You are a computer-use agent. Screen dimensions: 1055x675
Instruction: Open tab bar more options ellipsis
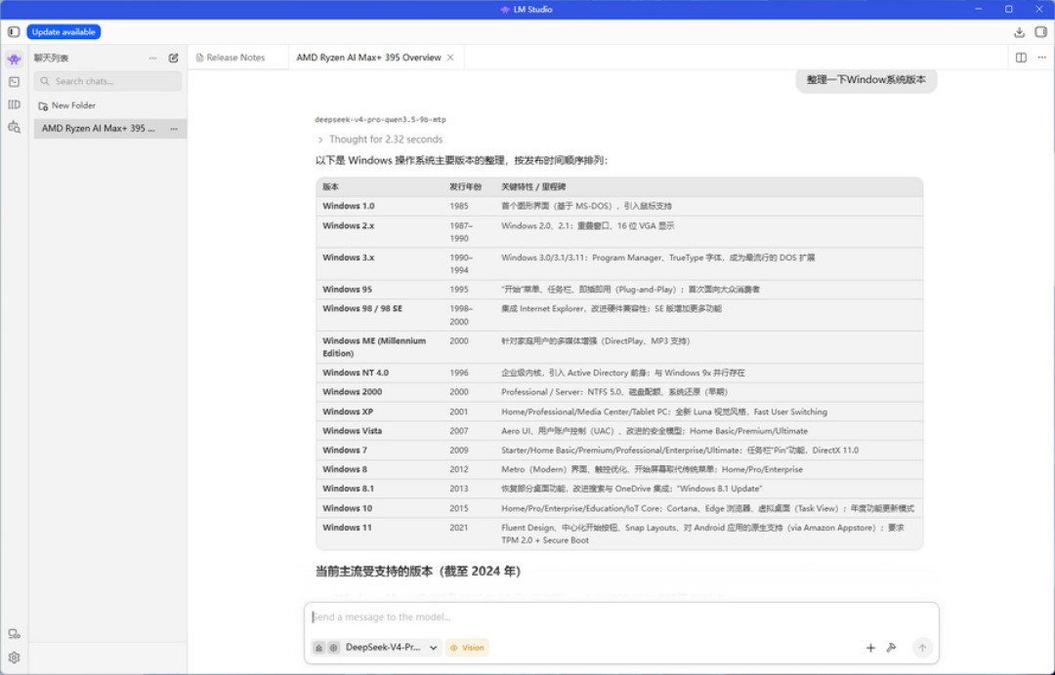click(1041, 58)
